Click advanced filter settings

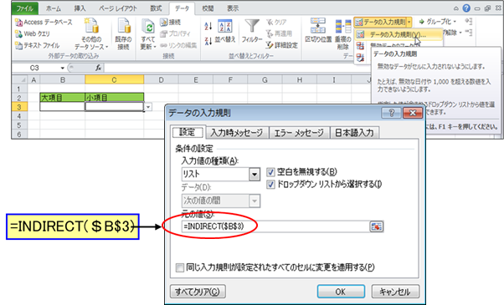pyautogui.click(x=281, y=45)
